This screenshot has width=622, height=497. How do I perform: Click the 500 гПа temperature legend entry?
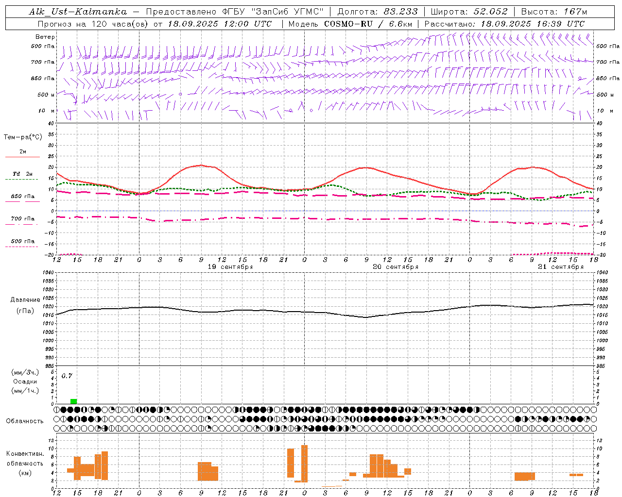click(23, 241)
